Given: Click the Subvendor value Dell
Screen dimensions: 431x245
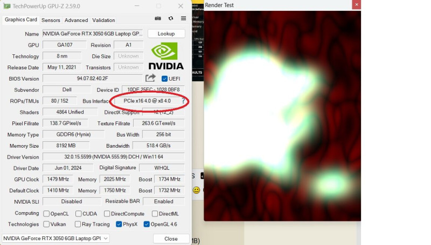Looking at the screenshot, I should pyautogui.click(x=67, y=90).
